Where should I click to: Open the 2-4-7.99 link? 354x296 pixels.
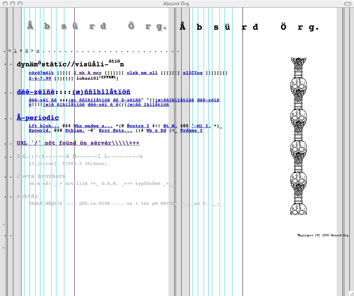pyautogui.click(x=40, y=78)
